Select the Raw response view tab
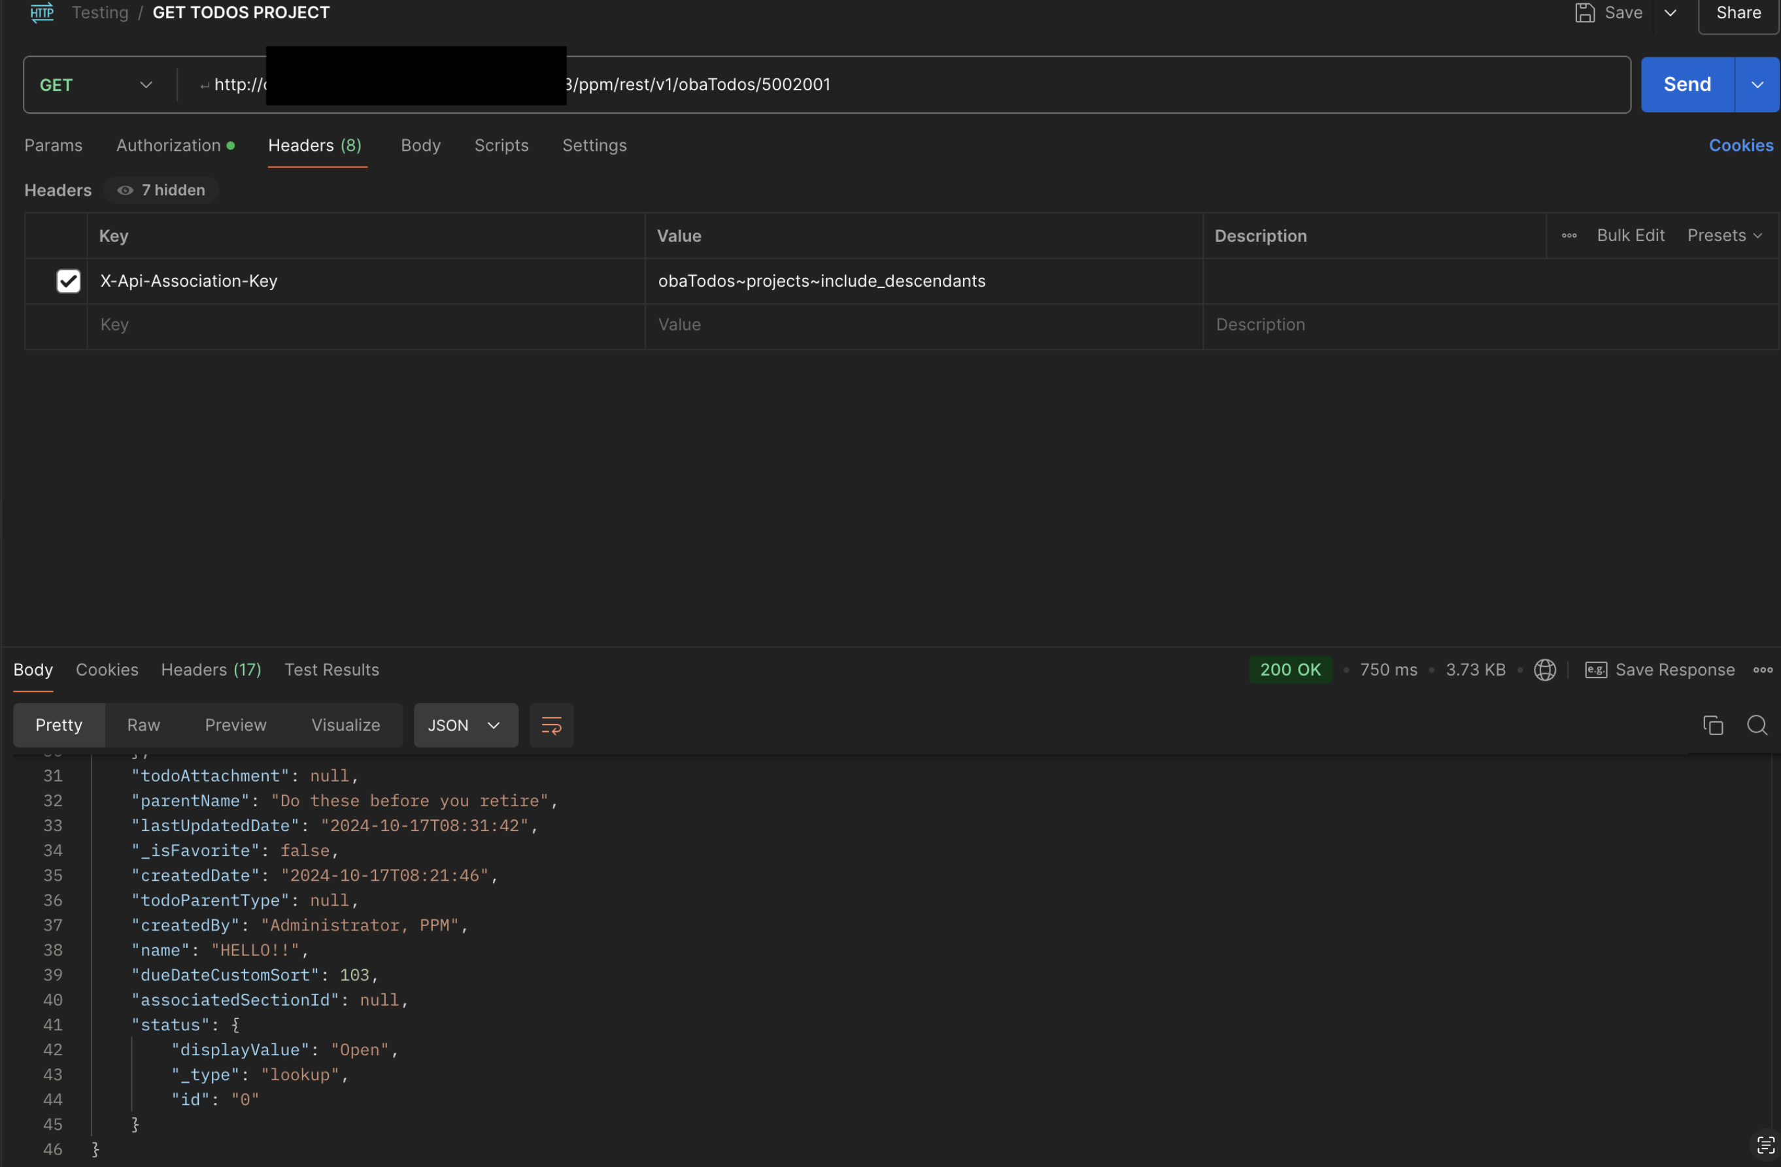Image resolution: width=1781 pixels, height=1167 pixels. [144, 725]
